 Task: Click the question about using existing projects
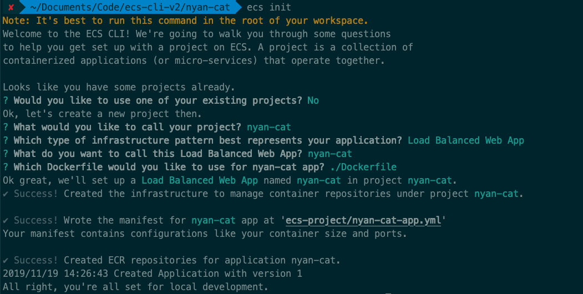158,100
